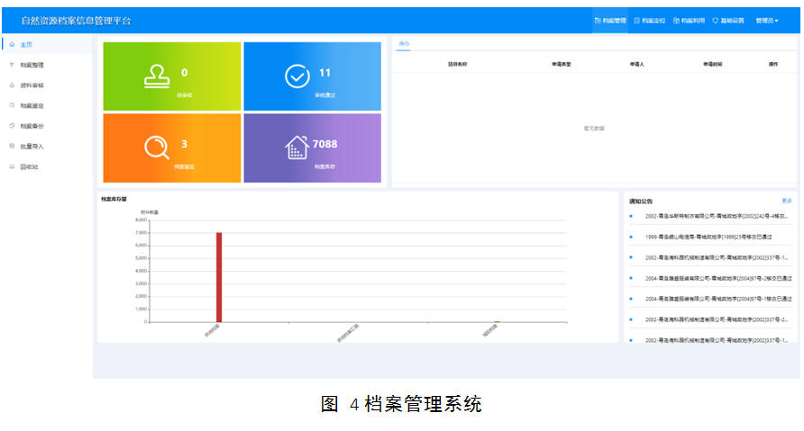804x431 pixels.
Task: Open 档案管理 in the top navigation
Action: 613,20
